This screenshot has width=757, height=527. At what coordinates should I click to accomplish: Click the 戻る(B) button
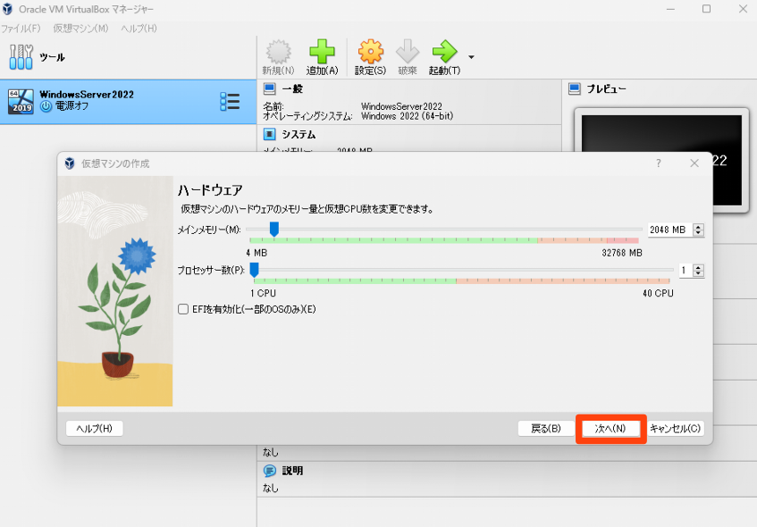tap(546, 429)
